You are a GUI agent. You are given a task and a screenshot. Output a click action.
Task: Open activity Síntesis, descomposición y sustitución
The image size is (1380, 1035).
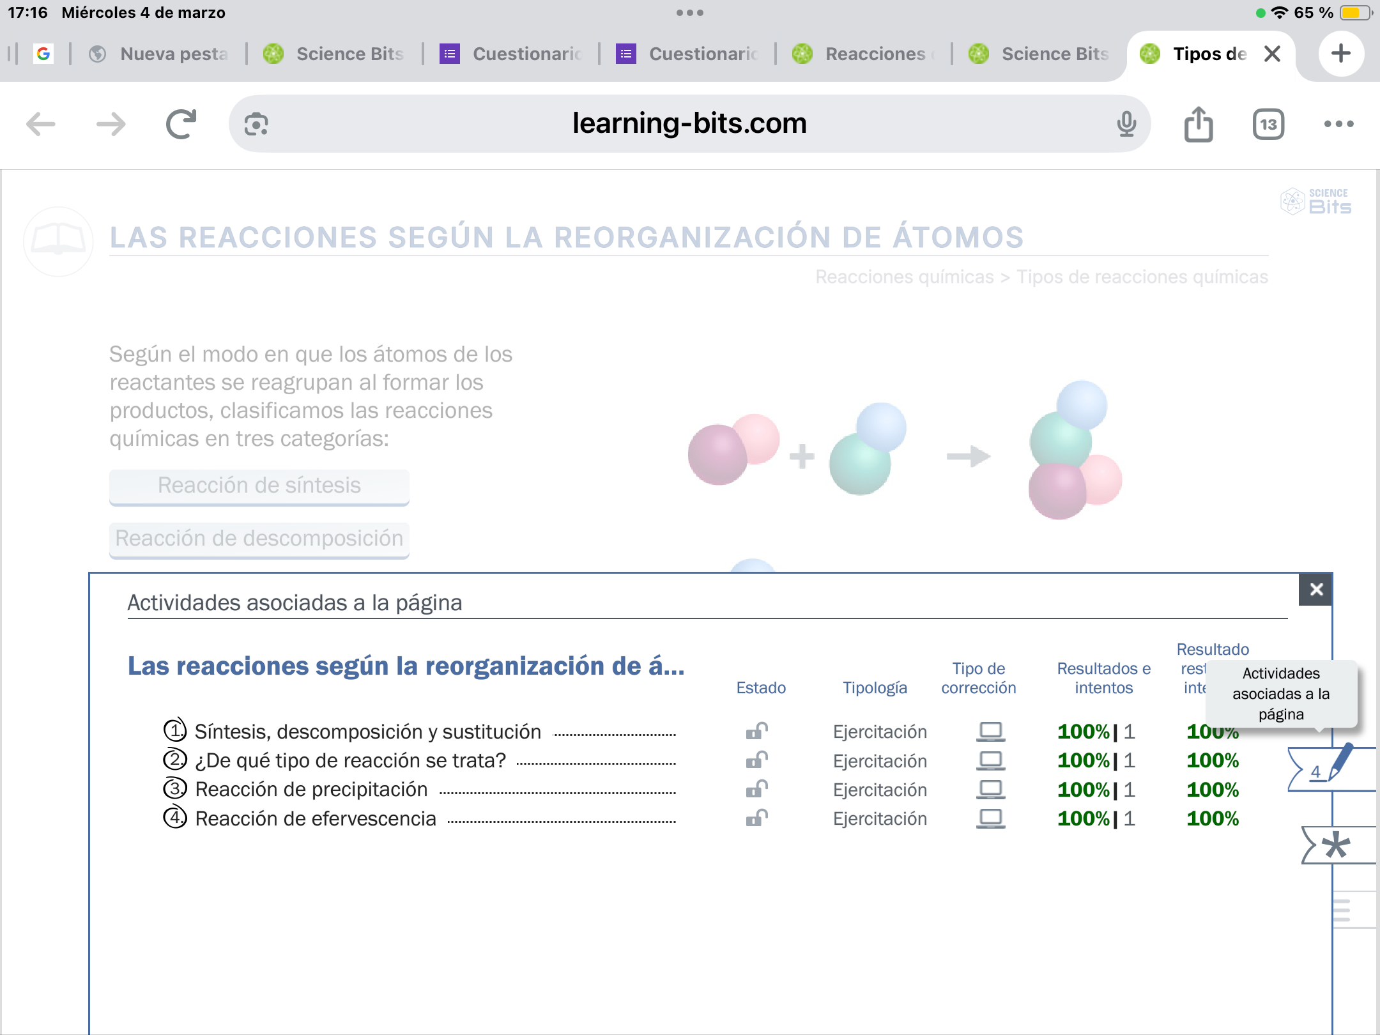pyautogui.click(x=367, y=732)
